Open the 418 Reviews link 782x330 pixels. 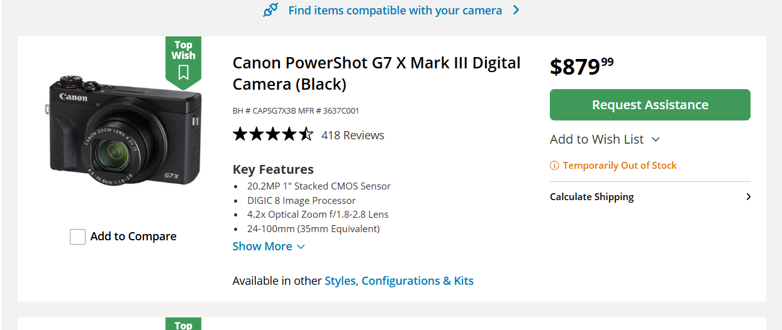pyautogui.click(x=352, y=135)
